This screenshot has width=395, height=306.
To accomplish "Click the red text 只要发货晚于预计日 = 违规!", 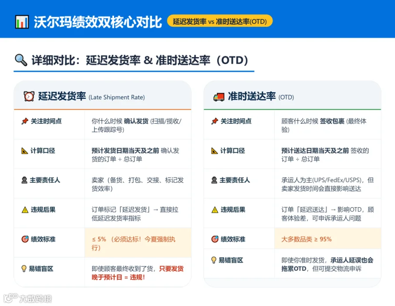I will coord(137,273).
